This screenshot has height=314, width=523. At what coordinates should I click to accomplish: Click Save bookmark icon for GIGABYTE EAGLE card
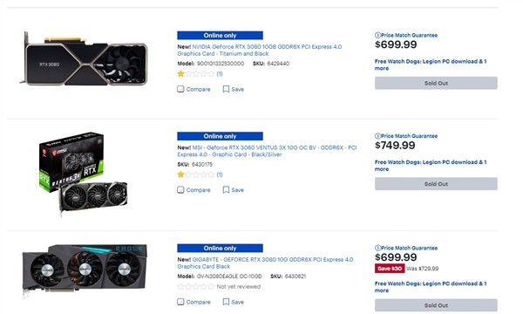226,302
